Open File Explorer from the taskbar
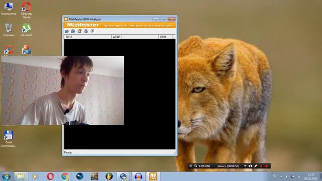 pos(21,176)
